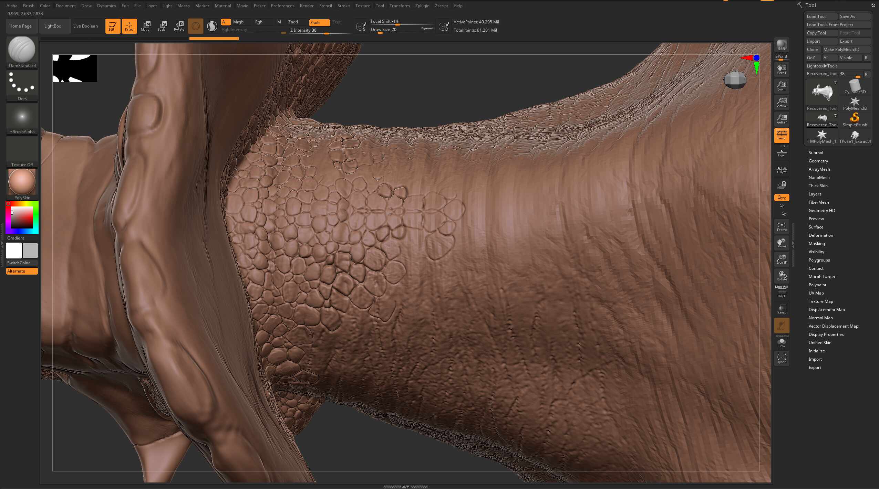Click the Load Tool button
This screenshot has width=879, height=489.
pyautogui.click(x=821, y=17)
